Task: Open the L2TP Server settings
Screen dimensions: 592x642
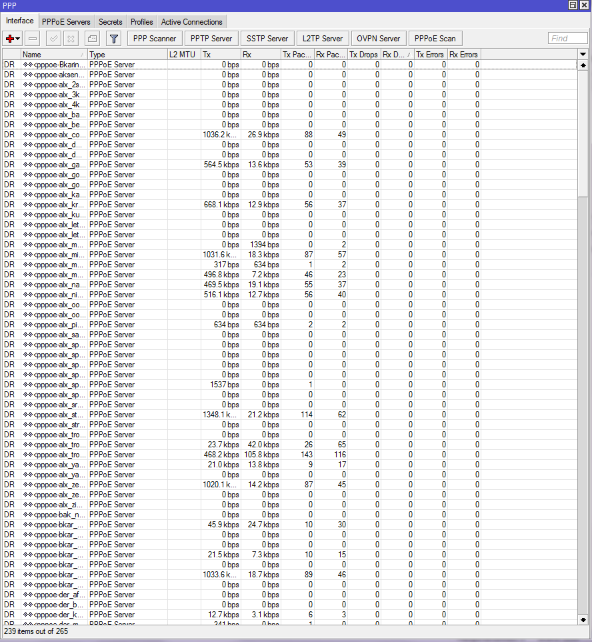Action: pos(323,39)
